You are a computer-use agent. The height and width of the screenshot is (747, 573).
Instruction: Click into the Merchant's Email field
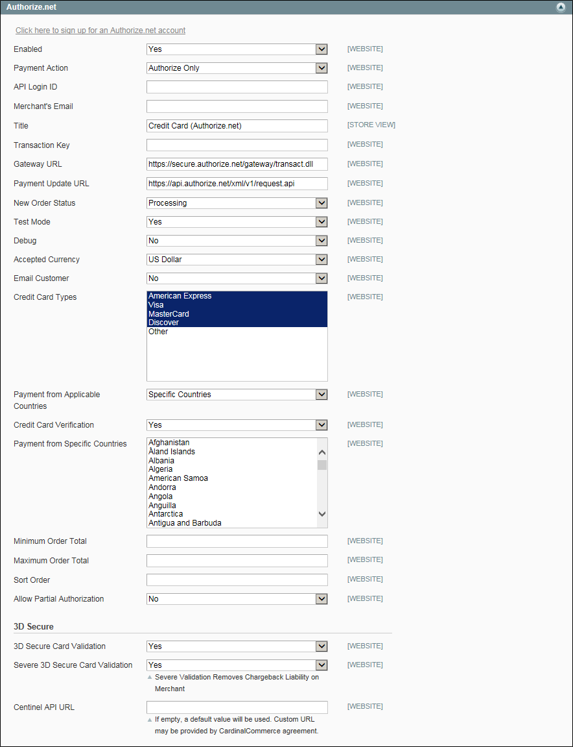[x=237, y=106]
